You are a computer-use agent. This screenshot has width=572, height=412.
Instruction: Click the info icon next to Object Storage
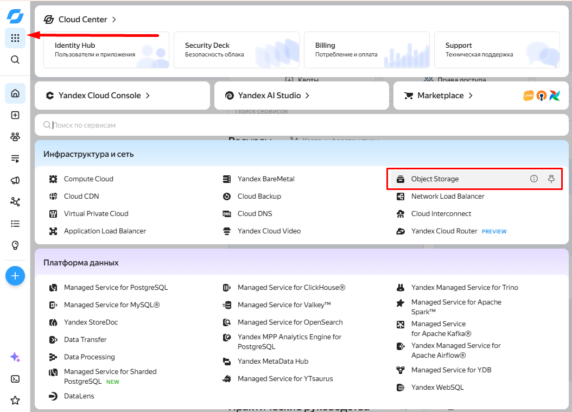(x=533, y=179)
